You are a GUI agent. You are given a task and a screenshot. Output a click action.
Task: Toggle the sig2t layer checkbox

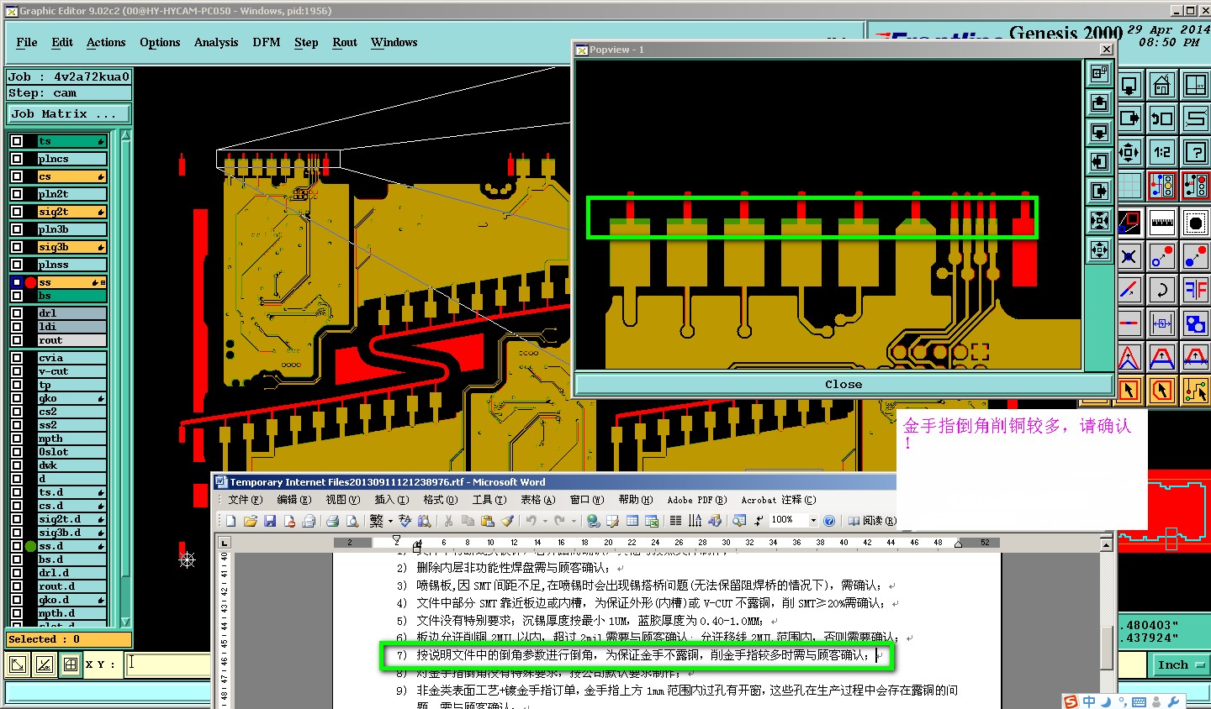click(x=17, y=212)
